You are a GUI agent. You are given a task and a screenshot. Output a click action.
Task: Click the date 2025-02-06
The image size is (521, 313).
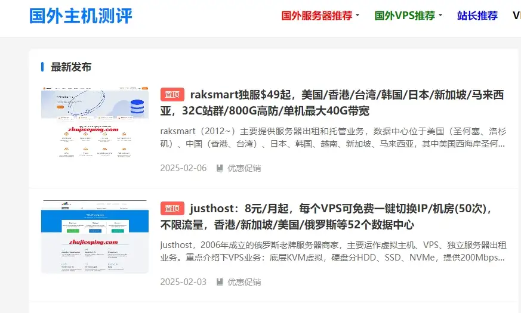(x=183, y=168)
